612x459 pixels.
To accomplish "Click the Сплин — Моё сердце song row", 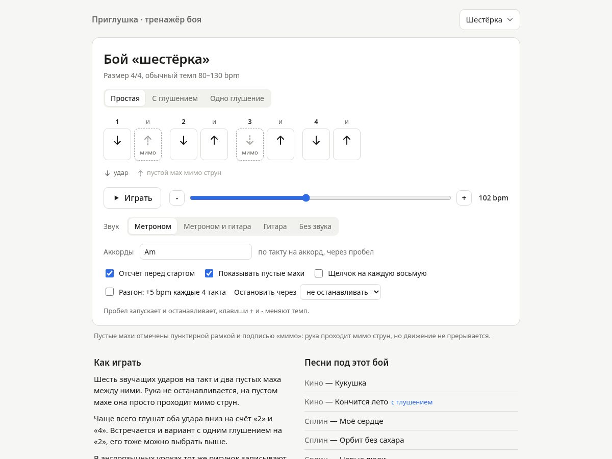I will (x=411, y=421).
